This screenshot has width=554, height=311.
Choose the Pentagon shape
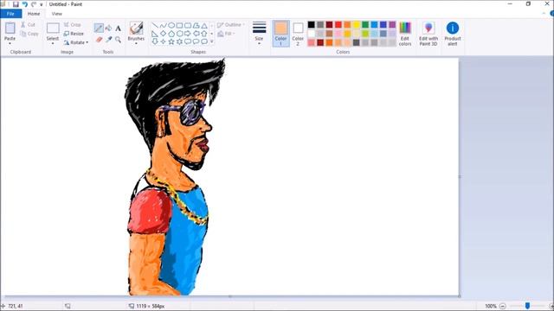pyautogui.click(x=171, y=34)
